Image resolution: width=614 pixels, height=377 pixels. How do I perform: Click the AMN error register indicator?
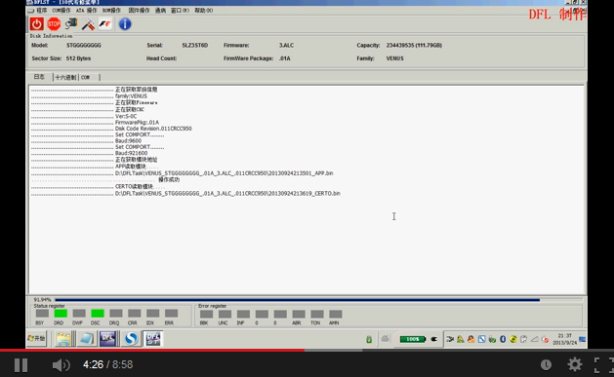(335, 314)
